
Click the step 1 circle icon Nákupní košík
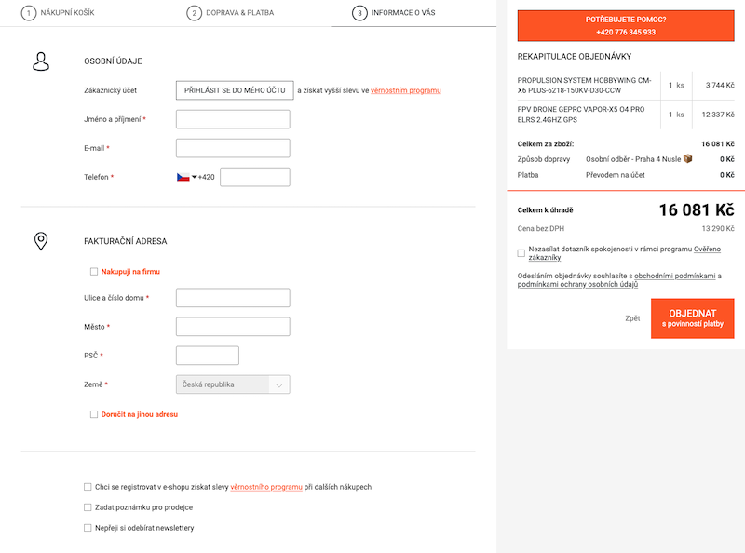click(x=29, y=13)
